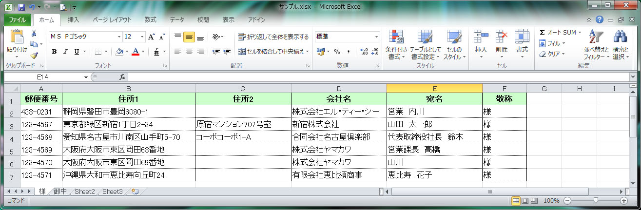Click the Format Painter brush icon
The width and height of the screenshot is (641, 210).
[x=34, y=56]
